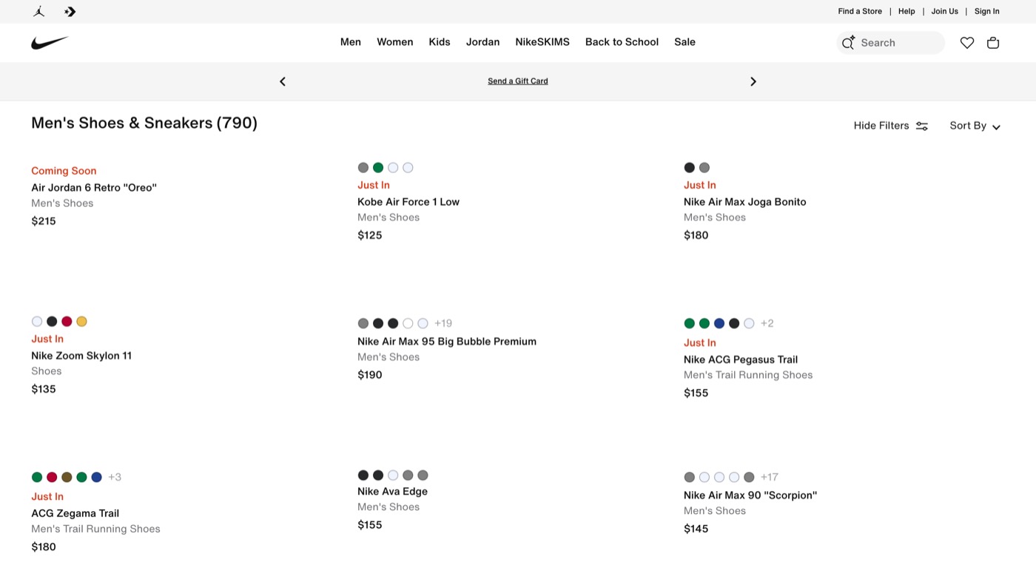
Task: Open the Kids menu
Action: [440, 42]
